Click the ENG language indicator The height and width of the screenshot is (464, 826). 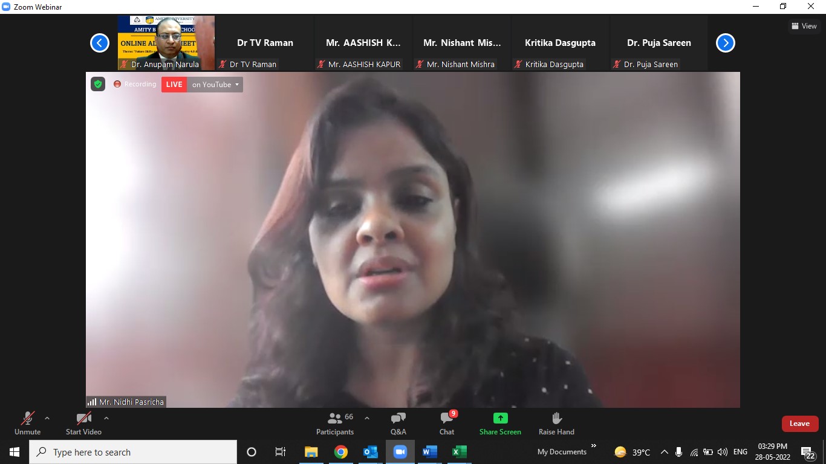pyautogui.click(x=740, y=452)
